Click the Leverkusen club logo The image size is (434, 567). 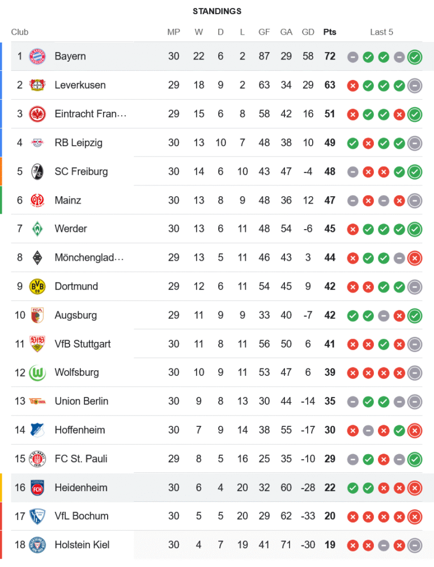(37, 85)
